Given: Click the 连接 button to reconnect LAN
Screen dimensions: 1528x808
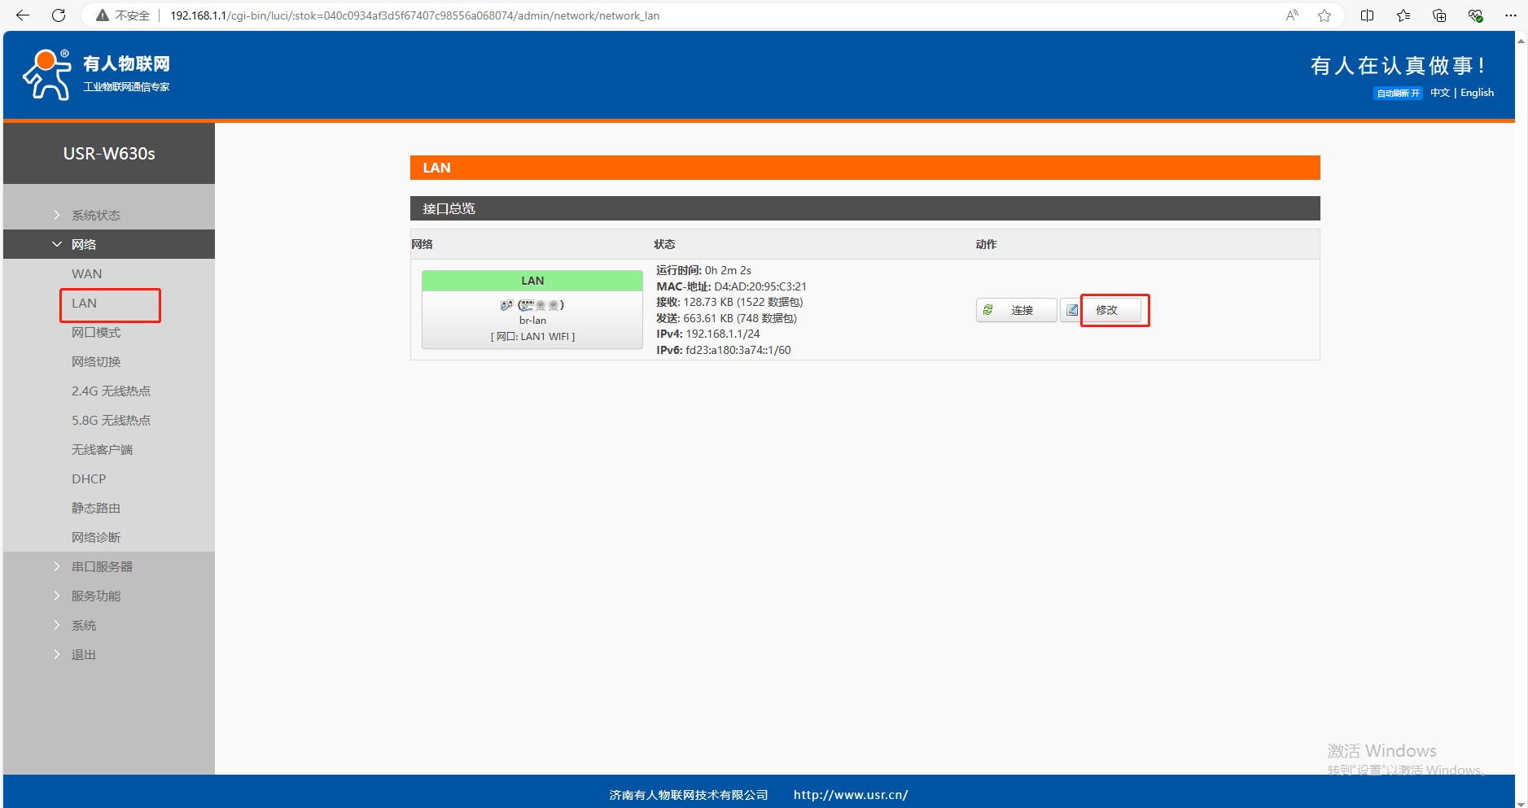Looking at the screenshot, I should click(1017, 310).
